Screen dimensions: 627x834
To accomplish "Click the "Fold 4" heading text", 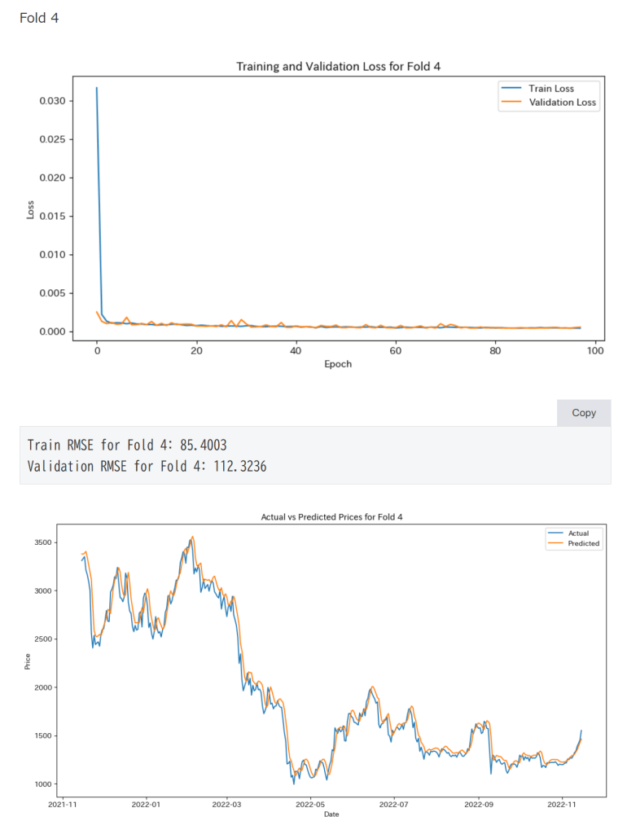I will point(39,17).
